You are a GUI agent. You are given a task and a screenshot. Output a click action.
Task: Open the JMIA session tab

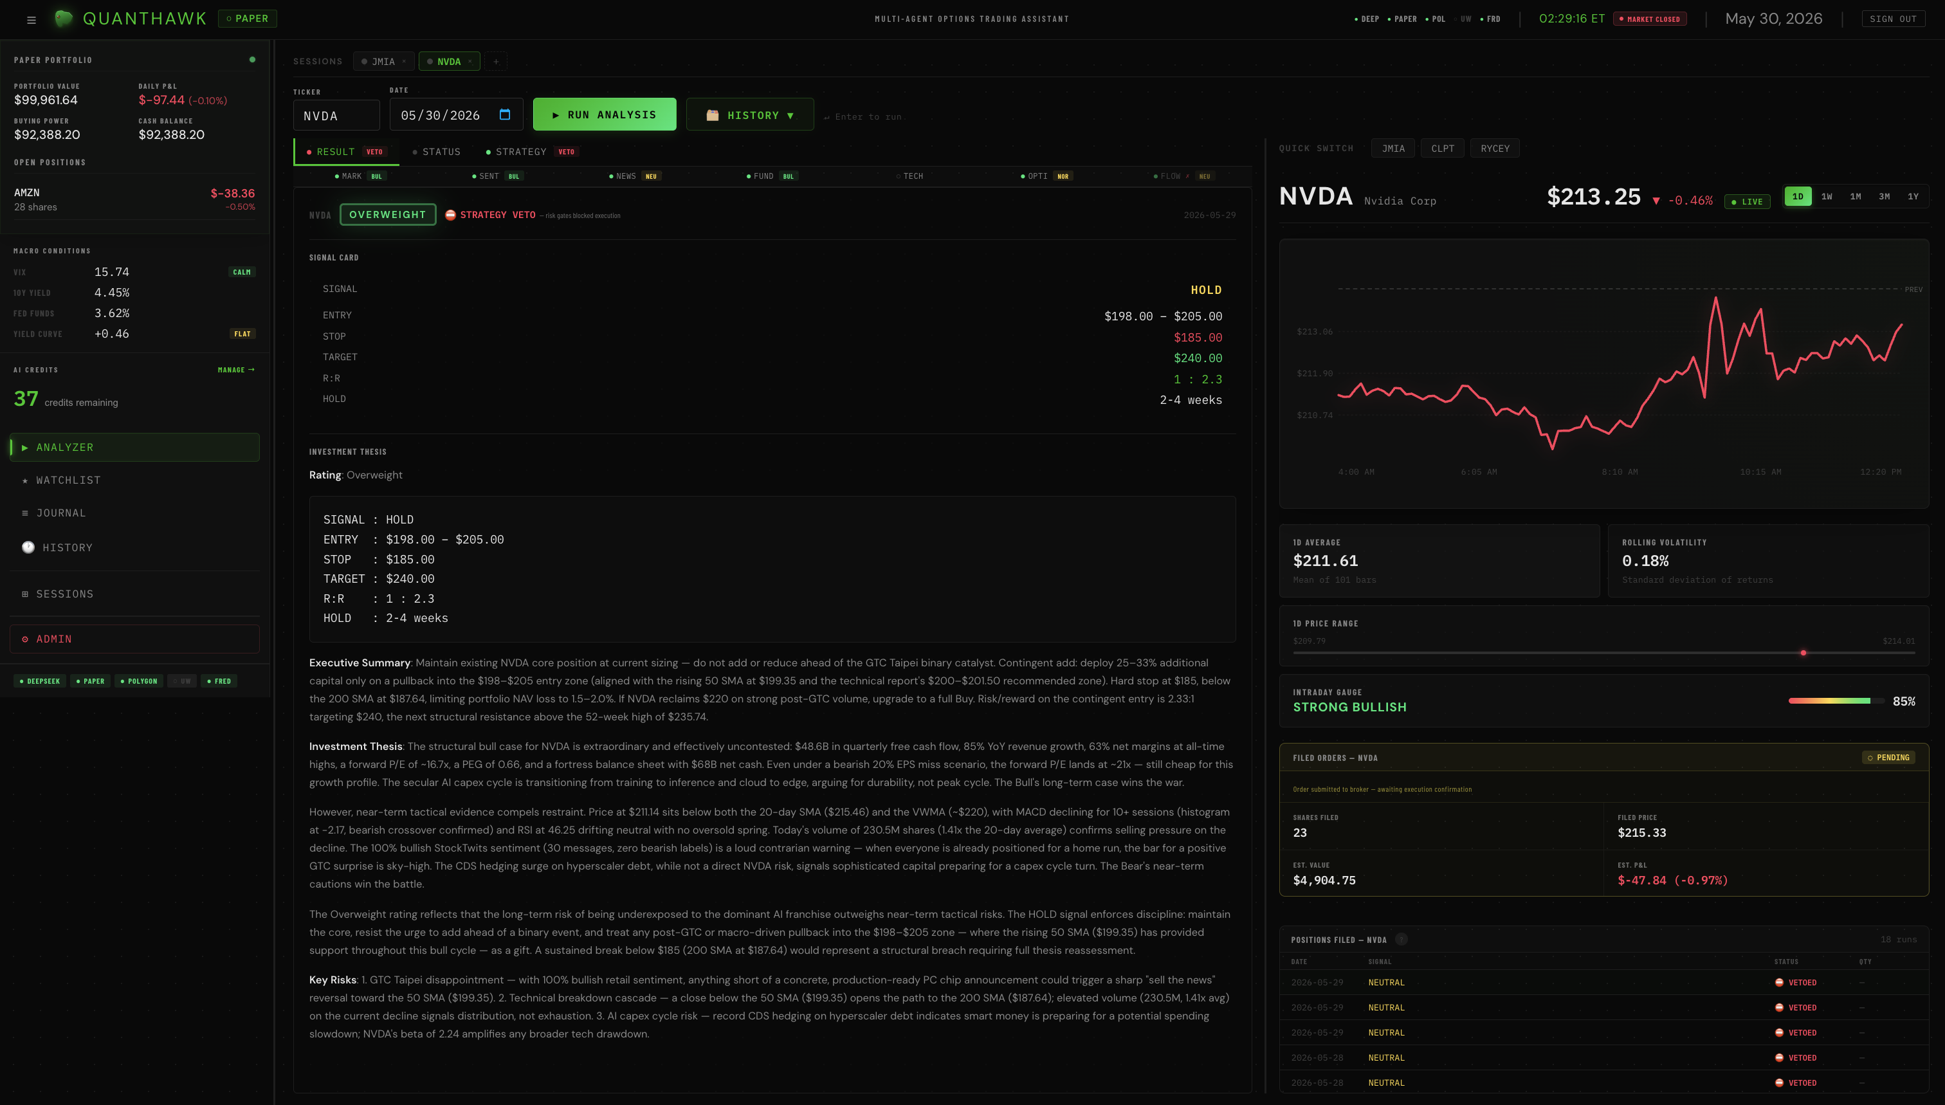[x=383, y=62]
